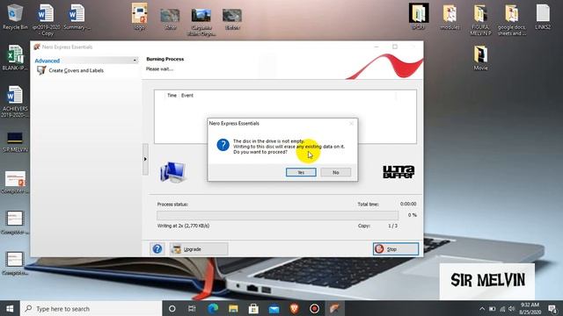
Task: Collapse the left sidebar arrow handle
Action: pos(145,159)
